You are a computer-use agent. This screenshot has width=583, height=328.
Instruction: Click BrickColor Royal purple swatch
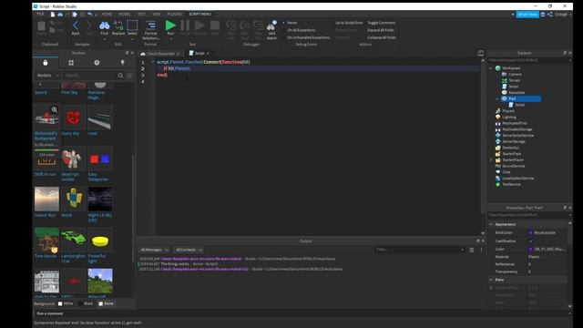click(530, 233)
